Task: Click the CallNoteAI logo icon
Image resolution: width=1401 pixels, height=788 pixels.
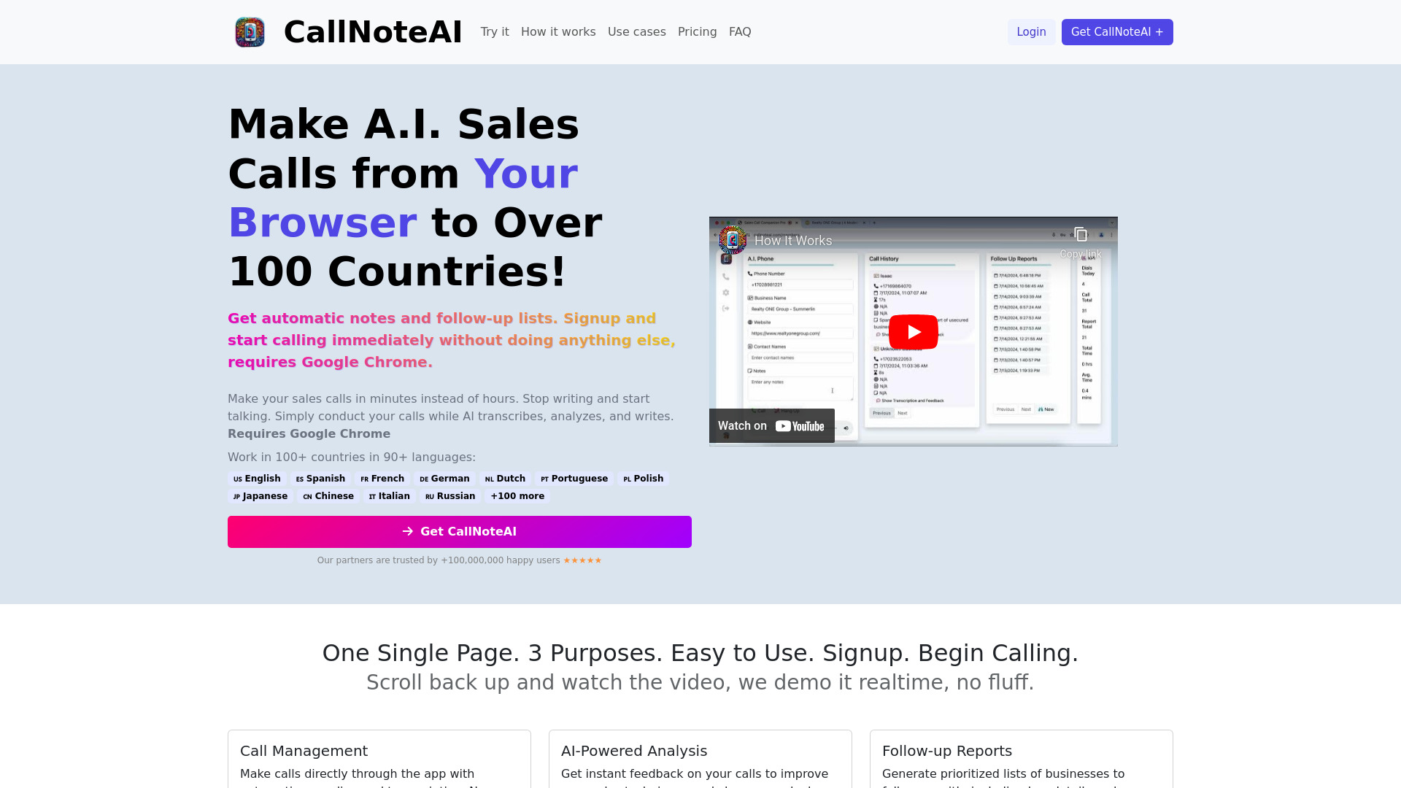Action: (250, 32)
